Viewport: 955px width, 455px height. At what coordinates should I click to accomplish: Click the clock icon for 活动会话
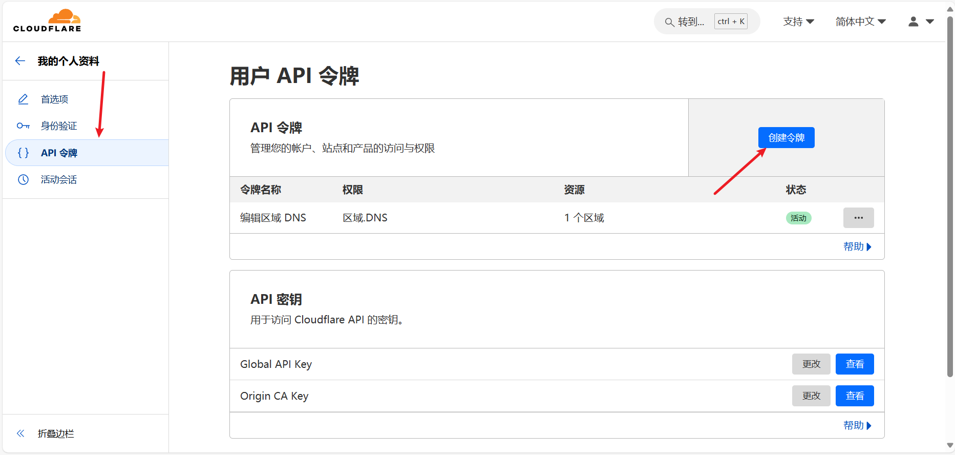(x=23, y=179)
